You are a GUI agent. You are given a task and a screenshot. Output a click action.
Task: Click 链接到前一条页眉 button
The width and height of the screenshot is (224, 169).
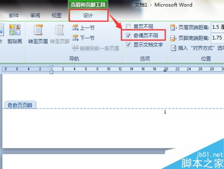coord(95,48)
